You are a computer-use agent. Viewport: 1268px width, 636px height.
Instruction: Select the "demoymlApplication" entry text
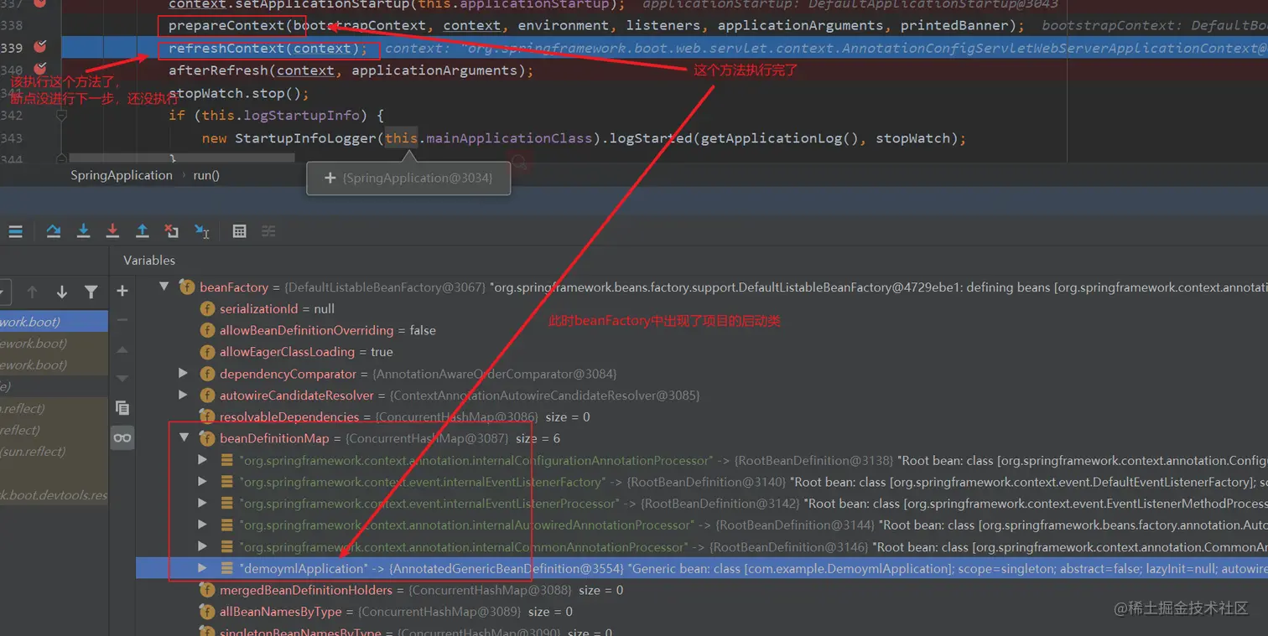[x=304, y=568]
